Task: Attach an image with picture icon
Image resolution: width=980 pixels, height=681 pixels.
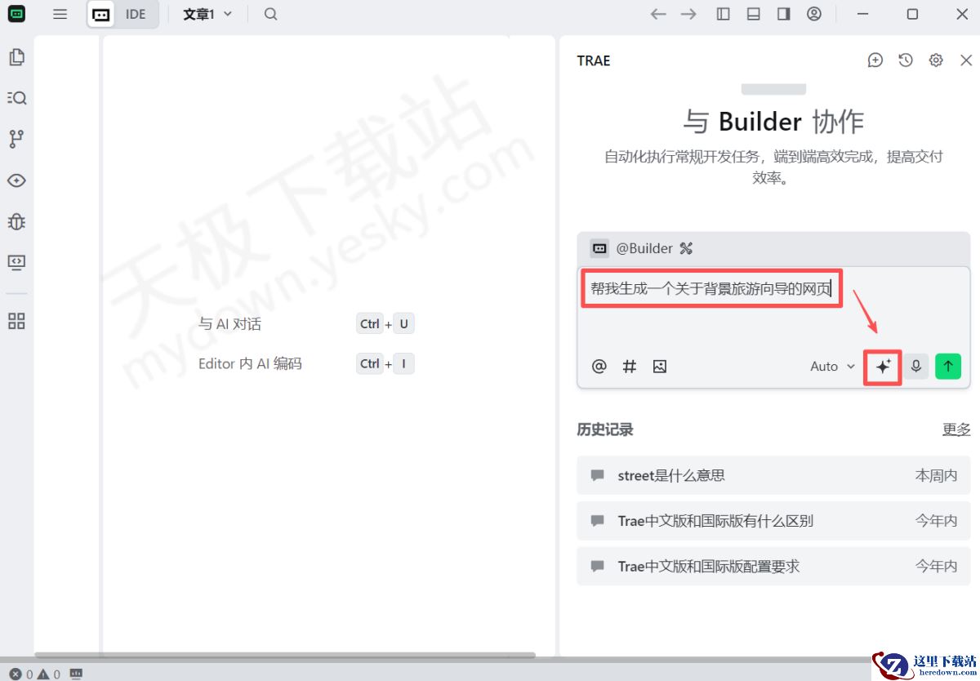Action: 660,367
